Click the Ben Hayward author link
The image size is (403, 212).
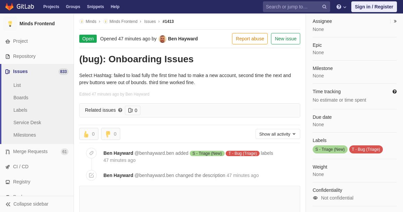[183, 39]
